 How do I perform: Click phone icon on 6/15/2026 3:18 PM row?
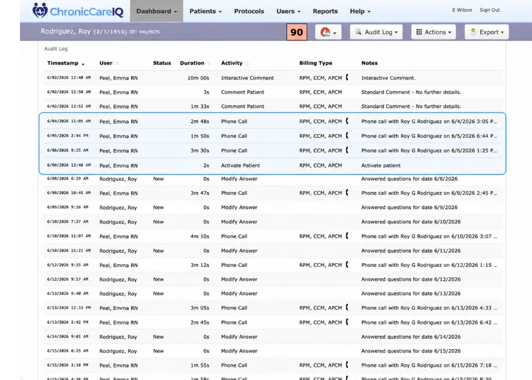[347, 365]
